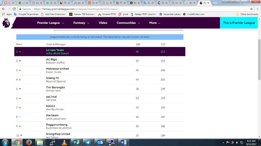
Task: Open Belajar PHP bookmark
Action: pos(143,14)
